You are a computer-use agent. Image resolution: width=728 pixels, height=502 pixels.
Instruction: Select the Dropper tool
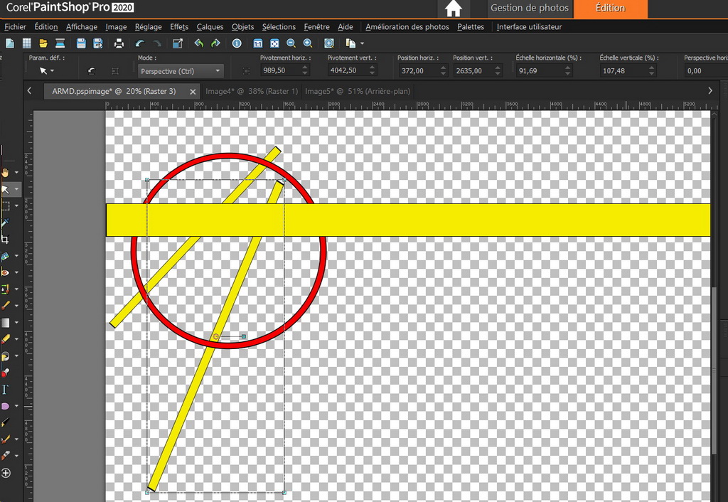point(5,223)
